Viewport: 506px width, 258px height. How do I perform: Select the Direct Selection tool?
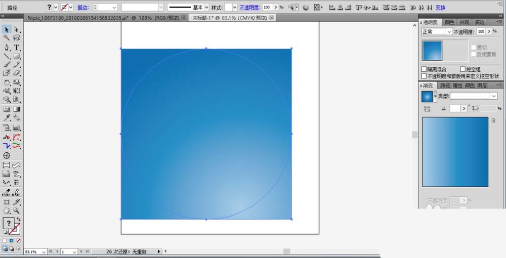point(17,30)
